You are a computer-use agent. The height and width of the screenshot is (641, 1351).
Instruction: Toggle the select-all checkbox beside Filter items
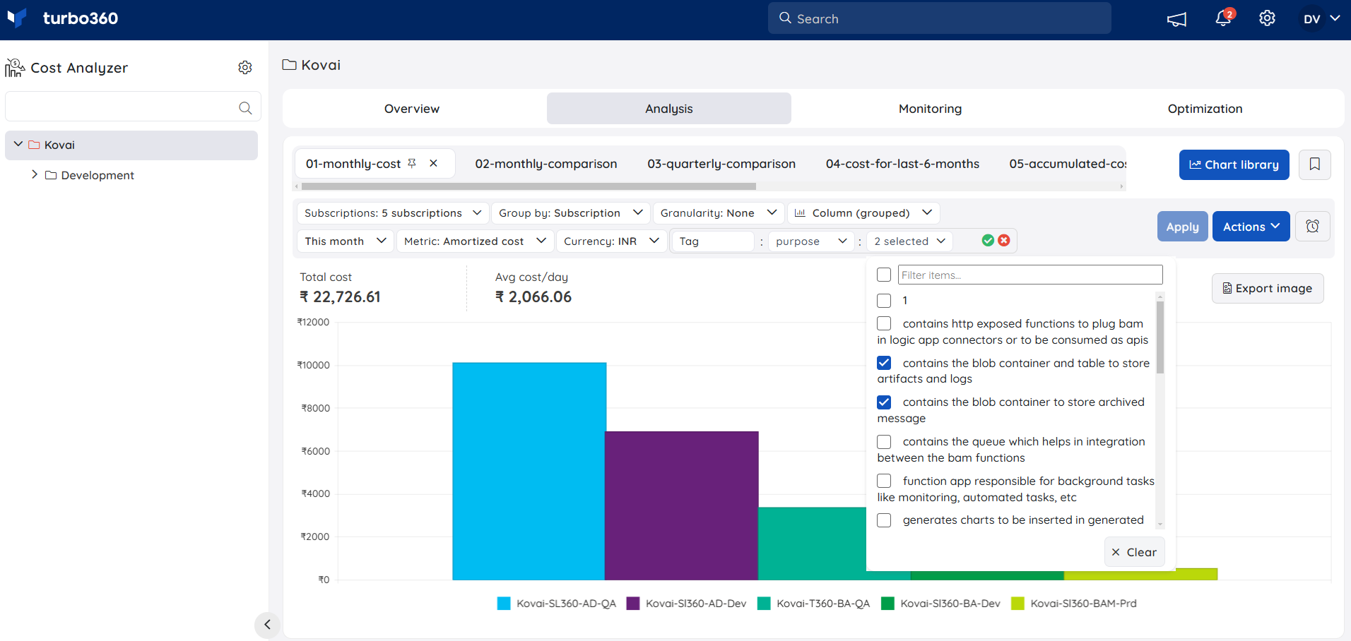(884, 275)
